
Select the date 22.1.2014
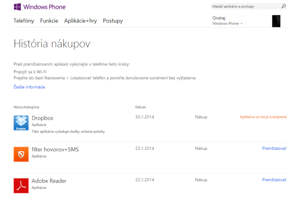tap(145, 180)
